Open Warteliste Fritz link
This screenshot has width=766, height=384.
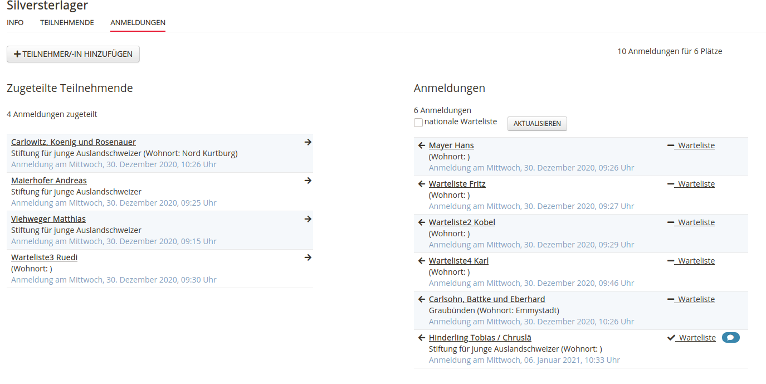tap(457, 184)
